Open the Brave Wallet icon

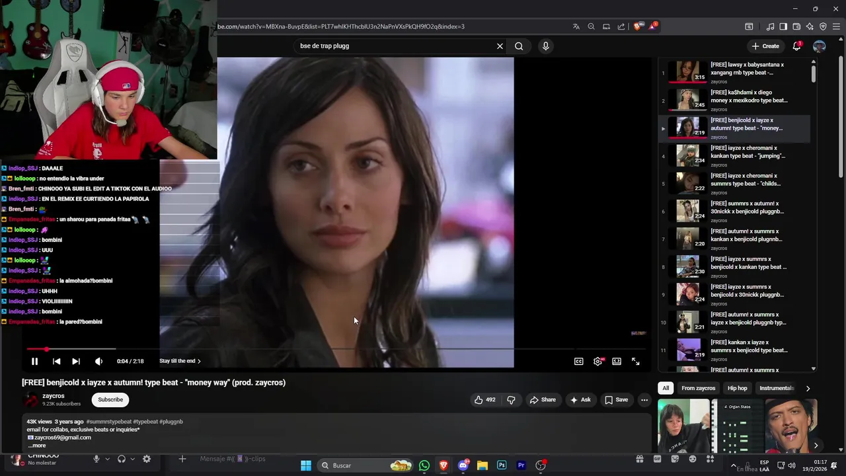pyautogui.click(x=796, y=26)
